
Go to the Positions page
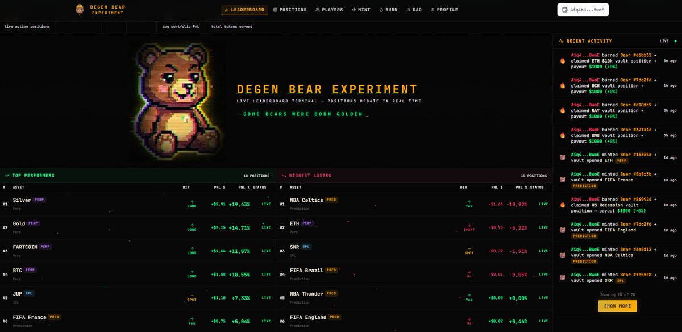[x=290, y=10]
